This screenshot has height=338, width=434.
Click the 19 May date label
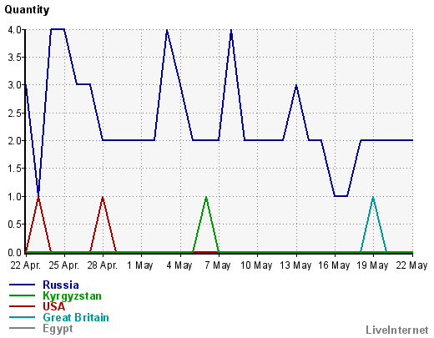pyautogui.click(x=372, y=265)
